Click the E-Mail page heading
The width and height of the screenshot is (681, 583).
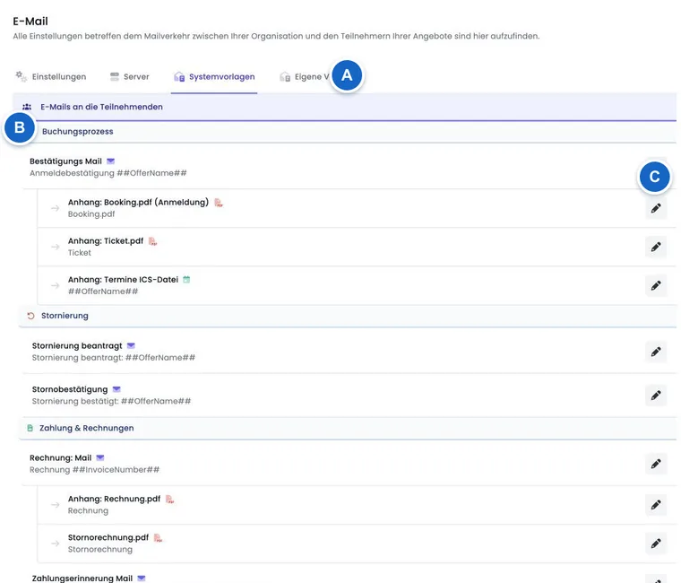(30, 21)
